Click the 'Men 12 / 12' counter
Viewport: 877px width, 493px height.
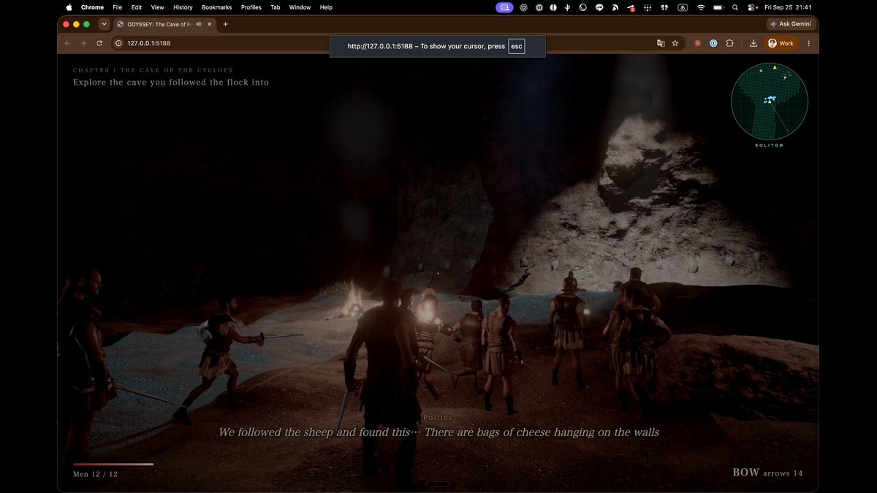point(95,474)
